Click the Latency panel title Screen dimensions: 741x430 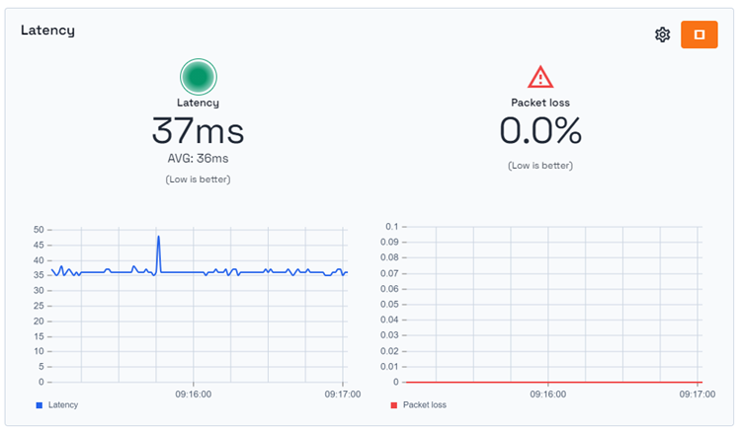47,31
